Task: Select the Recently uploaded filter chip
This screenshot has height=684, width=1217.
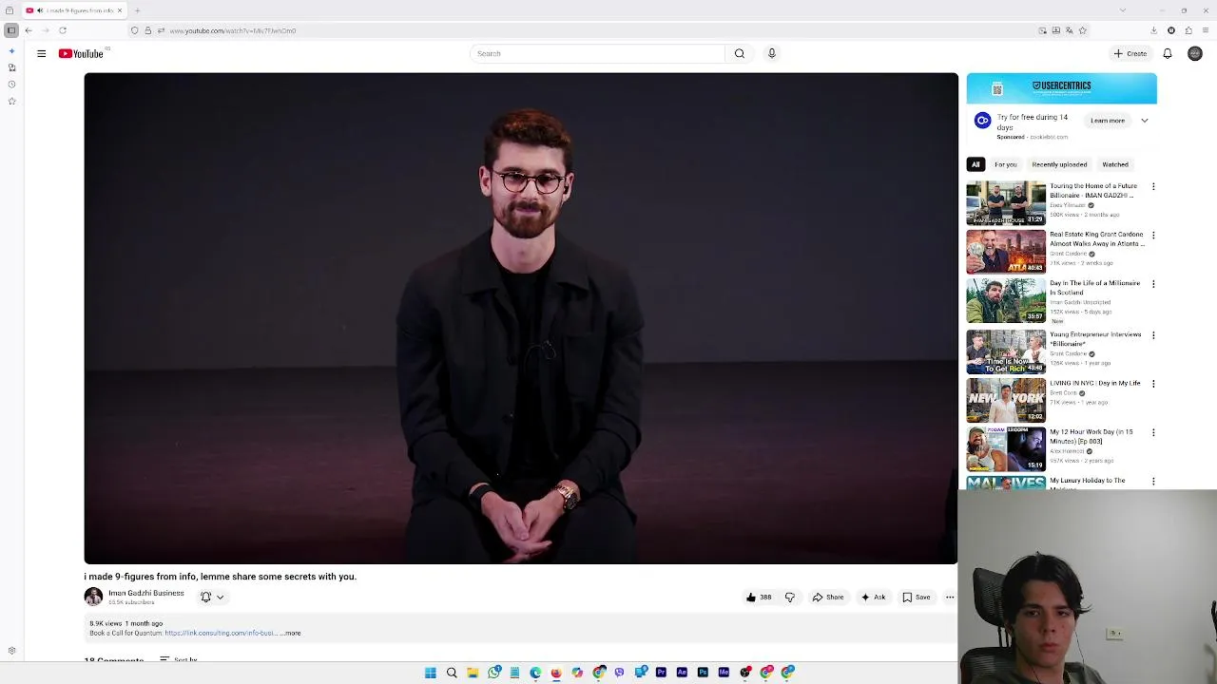Action: pos(1059,164)
